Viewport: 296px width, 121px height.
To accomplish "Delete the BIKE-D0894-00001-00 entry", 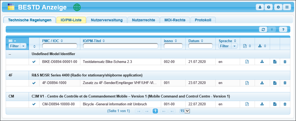I will (x=285, y=62).
